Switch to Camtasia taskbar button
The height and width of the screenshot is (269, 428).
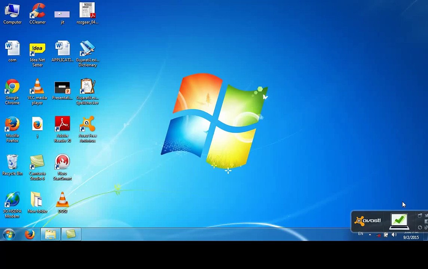tap(71, 234)
